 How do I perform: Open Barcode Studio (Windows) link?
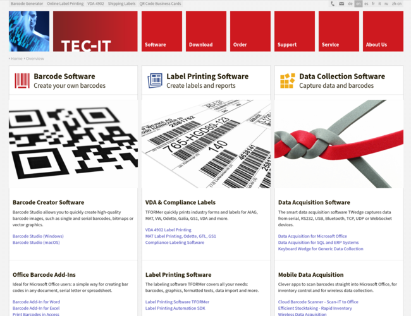(38, 236)
